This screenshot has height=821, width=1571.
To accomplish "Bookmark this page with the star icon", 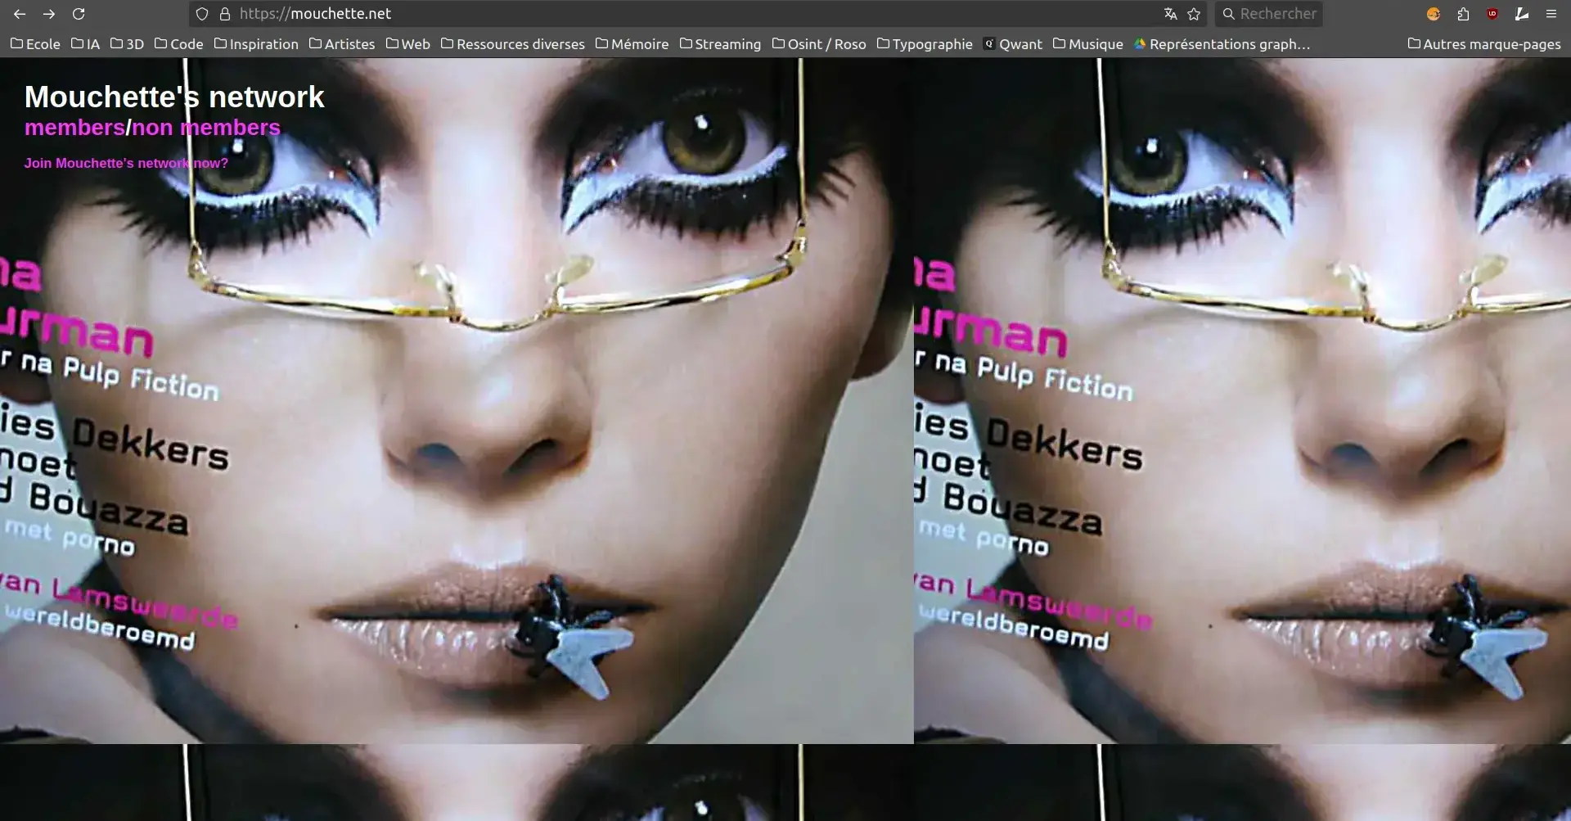I will point(1194,14).
